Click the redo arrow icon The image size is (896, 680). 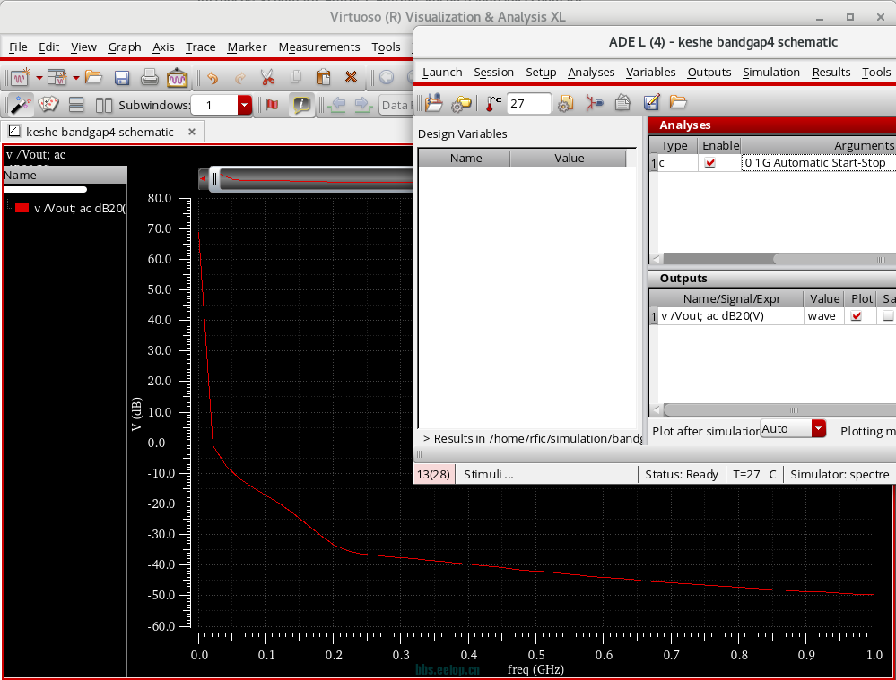[240, 77]
